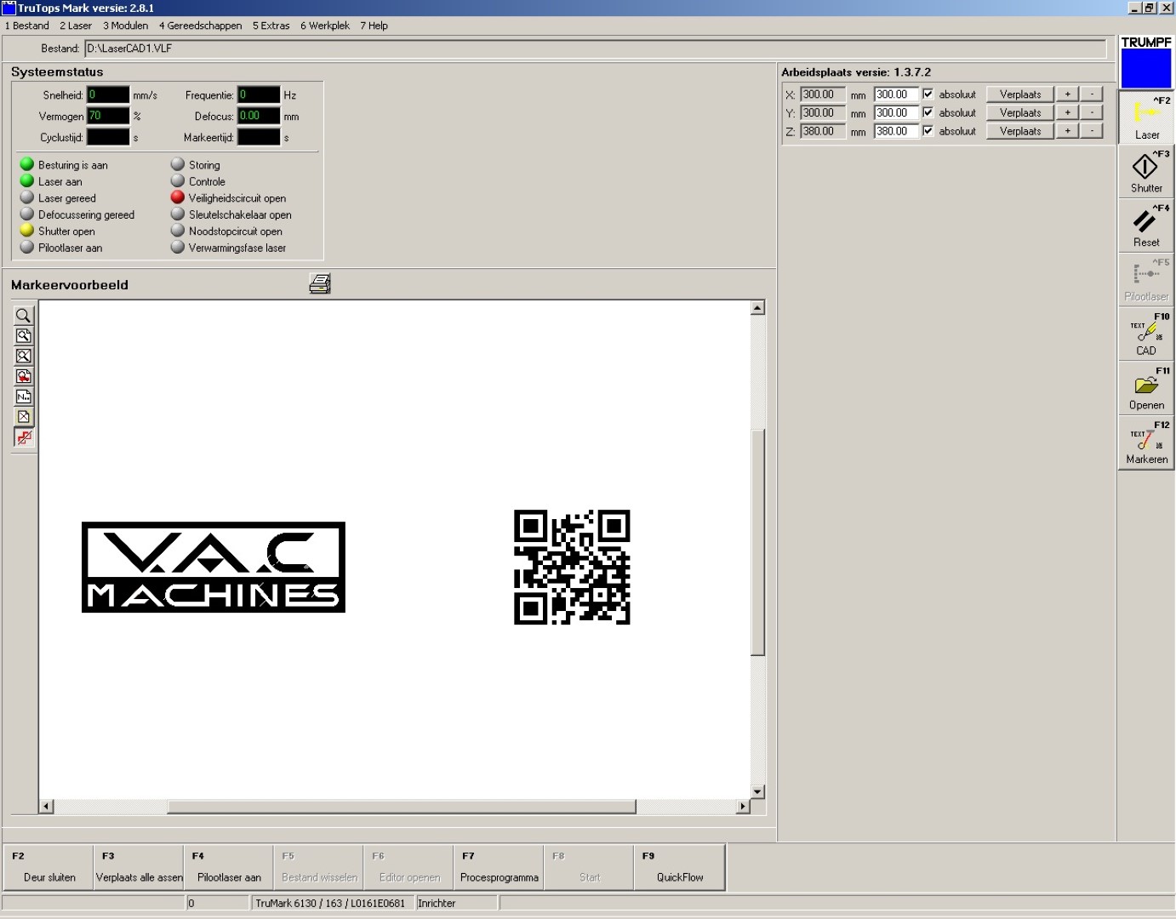
Task: Click the crossed-out page icon
Action: coord(24,417)
